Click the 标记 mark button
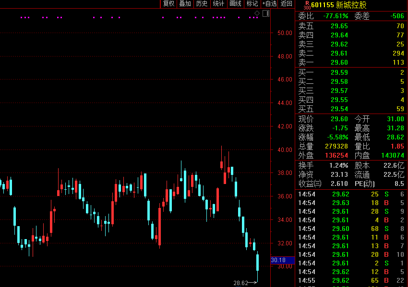The image size is (408, 287). (x=252, y=4)
